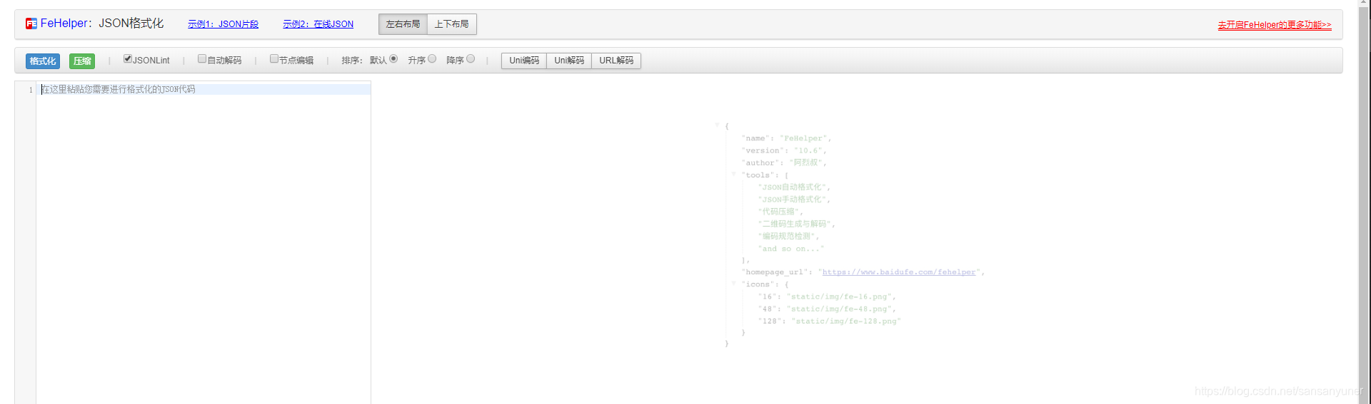Switch to 左右布局 layout
This screenshot has width=1371, height=404.
tap(403, 24)
